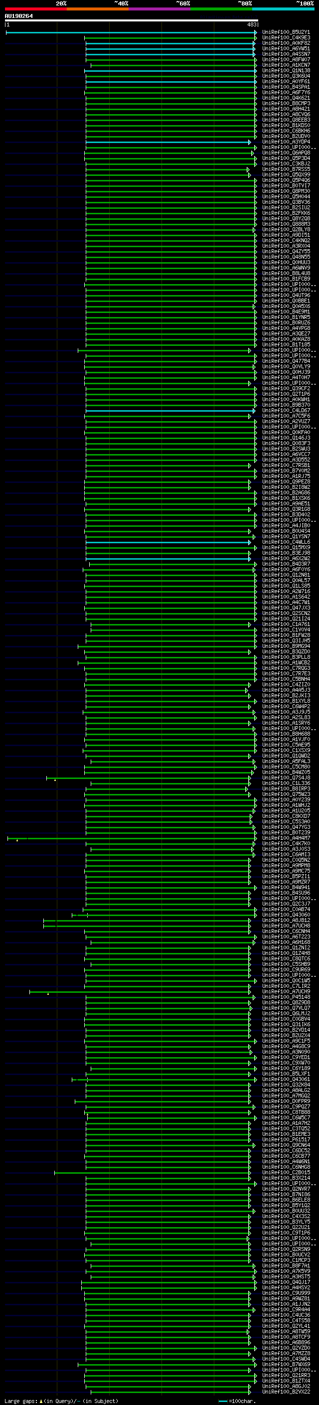Select label UniRef100_Q47JX3
The width and height of the screenshot is (319, 1405).
[286, 608]
